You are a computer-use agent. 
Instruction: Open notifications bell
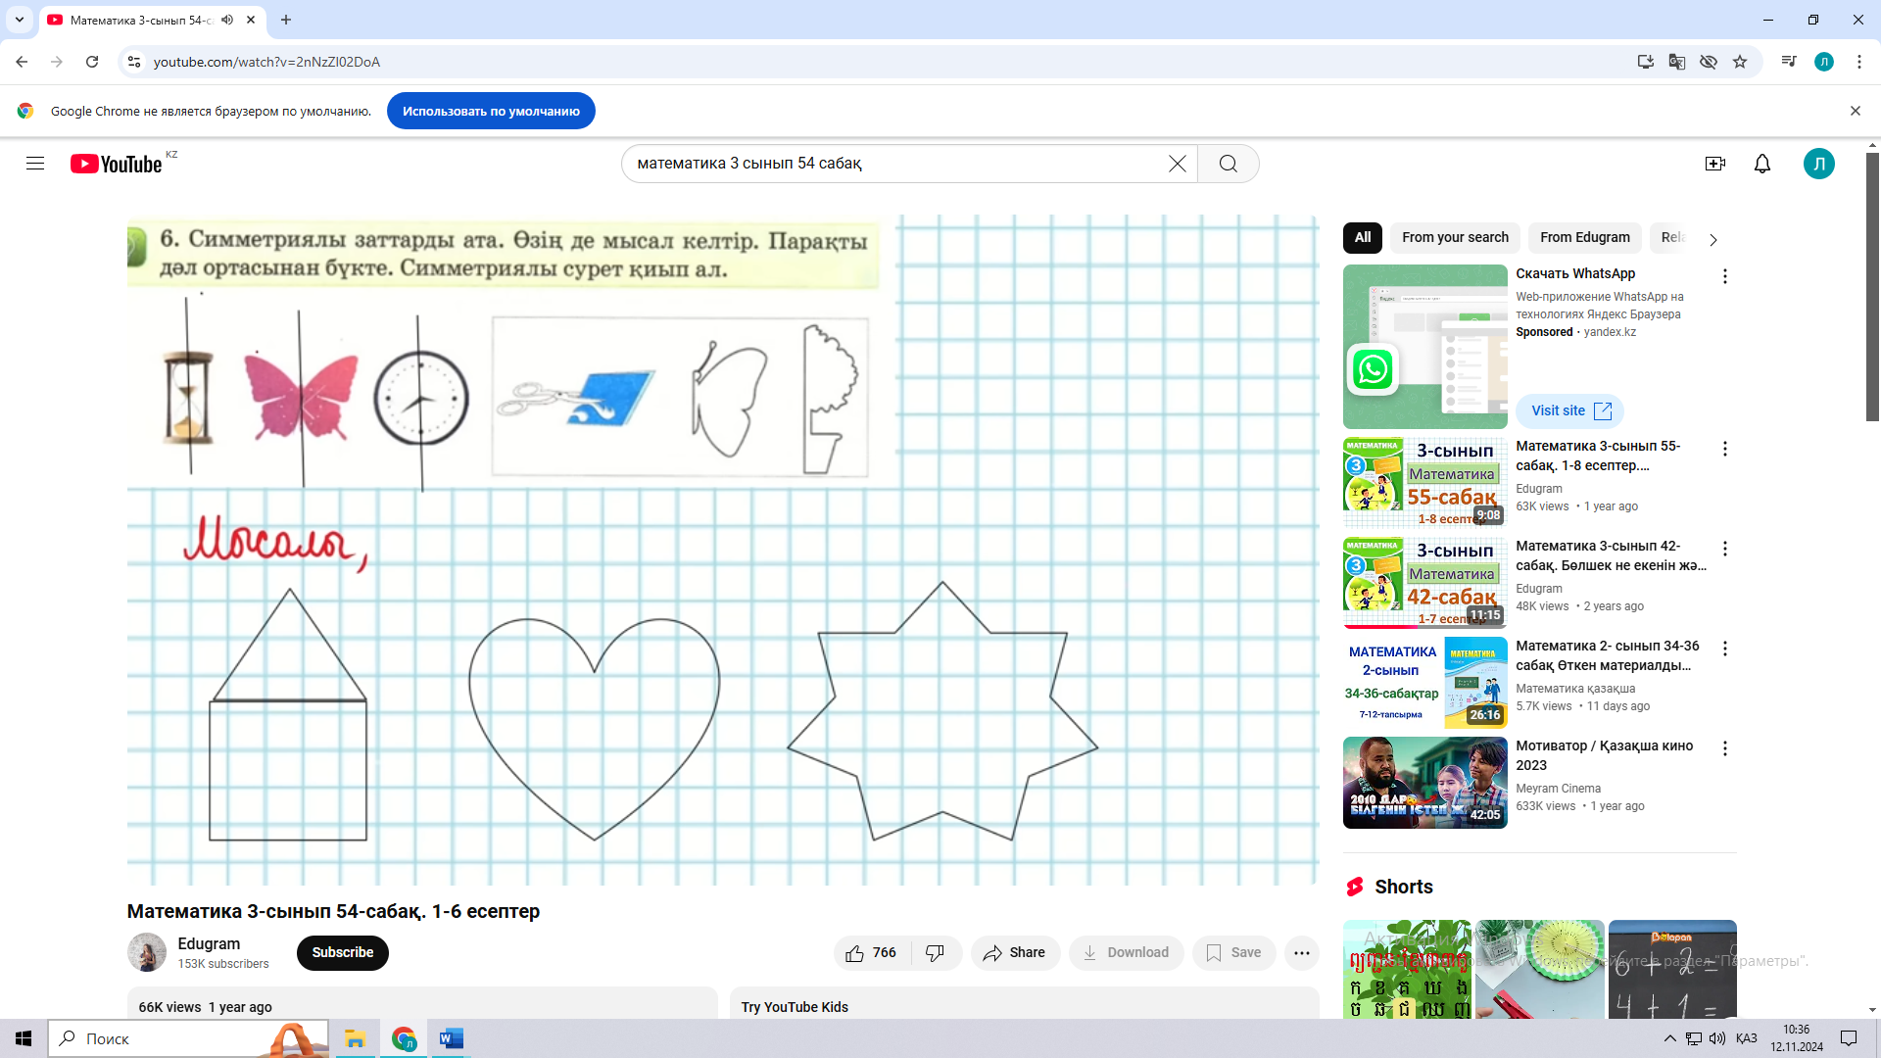point(1761,164)
